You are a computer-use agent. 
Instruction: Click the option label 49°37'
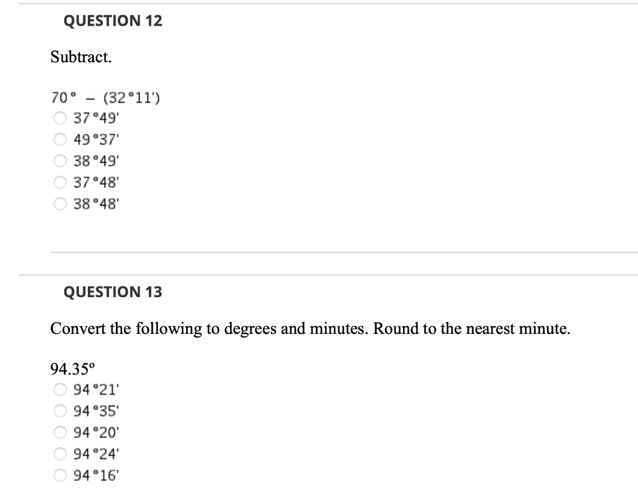[x=95, y=139]
